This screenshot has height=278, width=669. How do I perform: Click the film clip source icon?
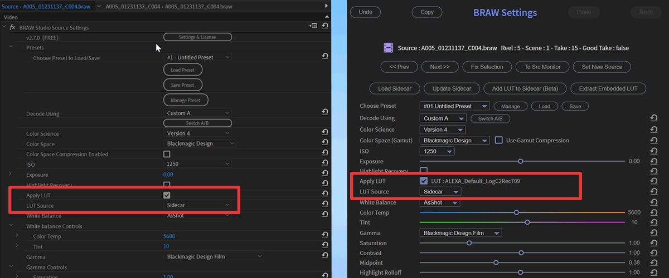pos(389,48)
